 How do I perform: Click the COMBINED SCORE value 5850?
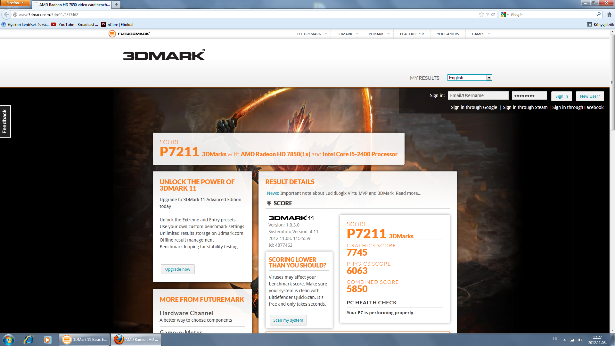coord(357,289)
